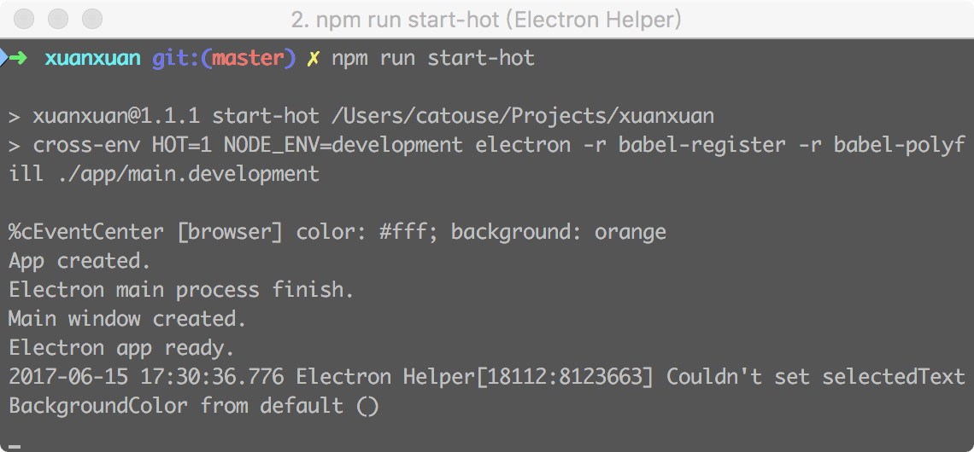Image resolution: width=974 pixels, height=452 pixels.
Task: Click the blinking cursor on the last line
Action: click(15, 444)
